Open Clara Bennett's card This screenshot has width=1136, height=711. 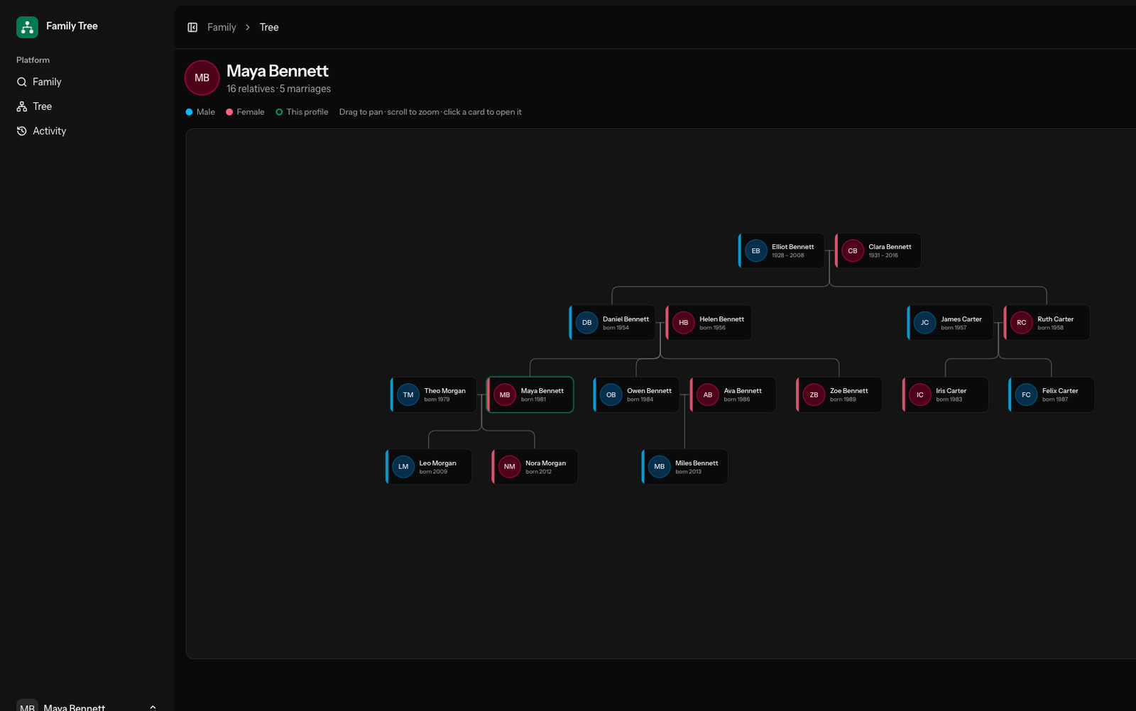tap(878, 250)
